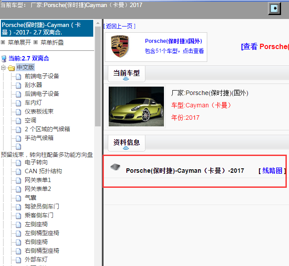Click the page icon for 电子转向
The image size is (289, 266).
18,163
